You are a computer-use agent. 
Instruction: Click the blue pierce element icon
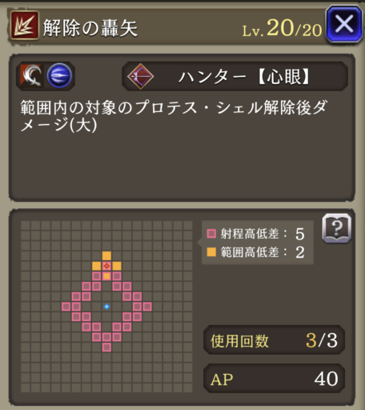[59, 76]
